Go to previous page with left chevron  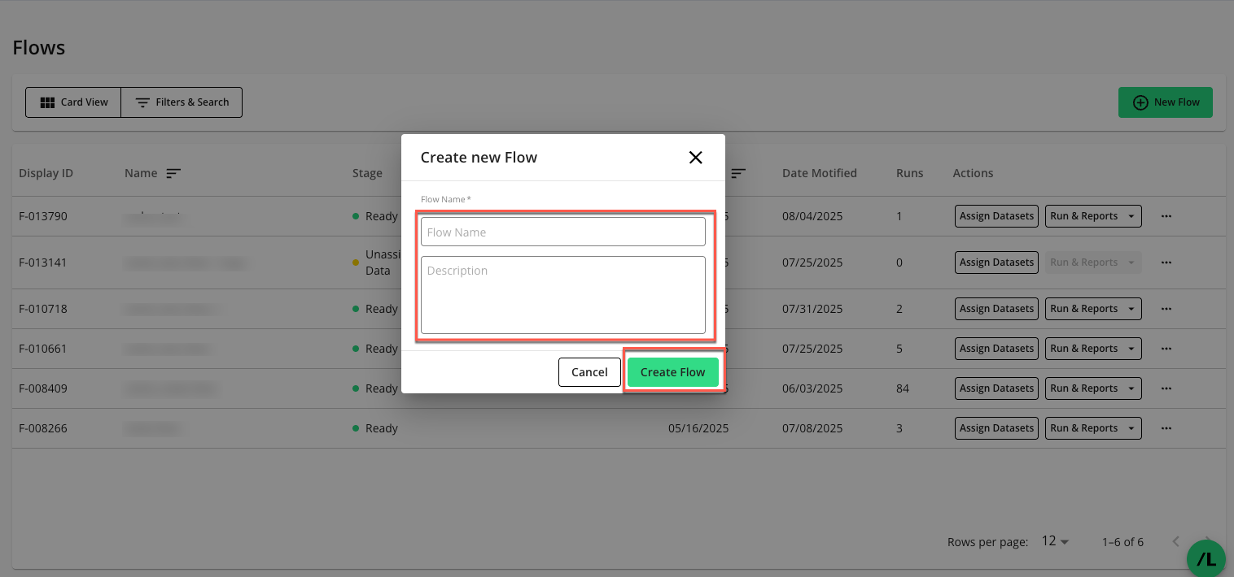click(x=1175, y=541)
